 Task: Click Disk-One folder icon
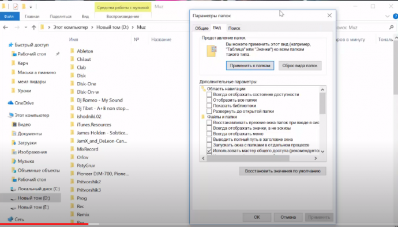[72, 83]
